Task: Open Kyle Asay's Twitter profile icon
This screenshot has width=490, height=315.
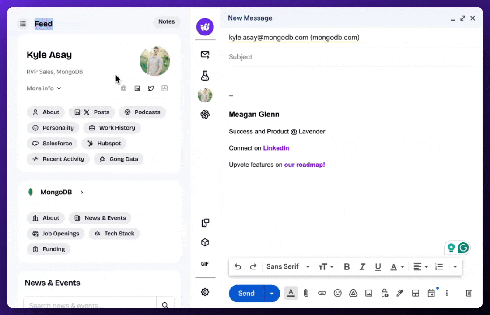Action: 151,88
